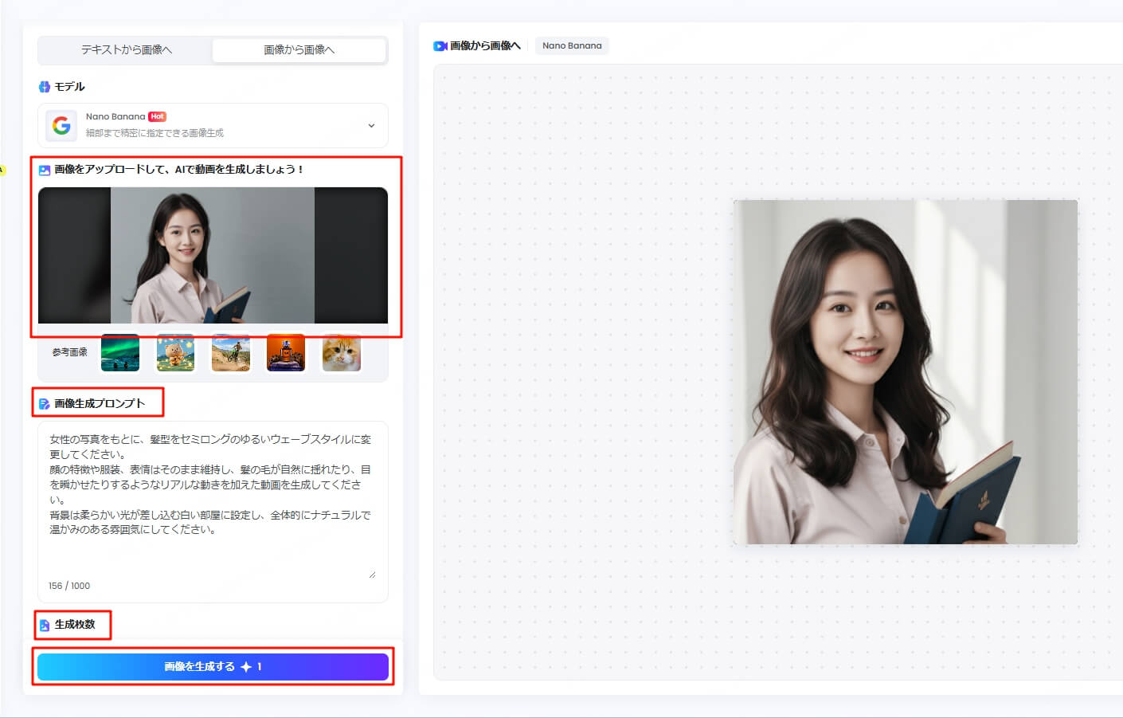Click the モデル section icon

[x=45, y=87]
